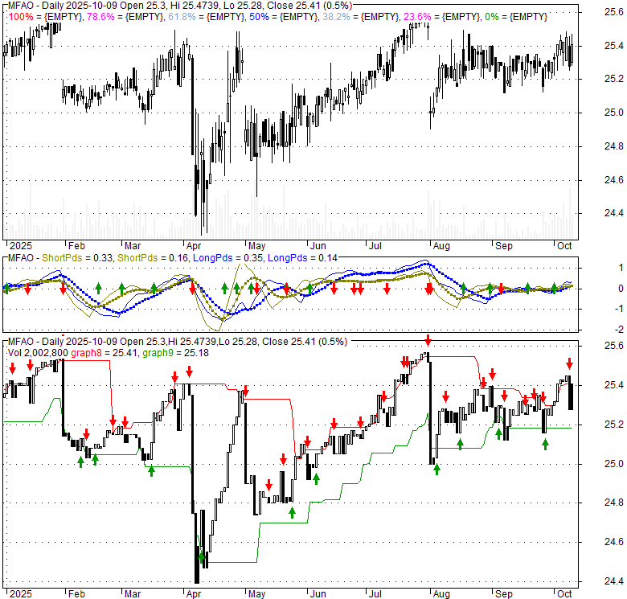Click the 24.4 price label on bottom chart
This screenshot has height=599, width=627.
(613, 581)
